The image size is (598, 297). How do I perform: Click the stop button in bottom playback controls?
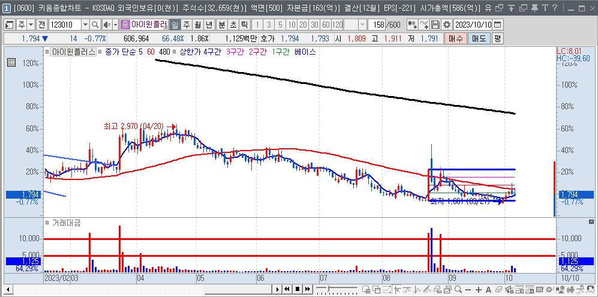[298, 289]
